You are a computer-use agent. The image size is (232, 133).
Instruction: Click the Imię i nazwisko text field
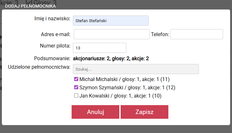pyautogui.click(x=110, y=21)
